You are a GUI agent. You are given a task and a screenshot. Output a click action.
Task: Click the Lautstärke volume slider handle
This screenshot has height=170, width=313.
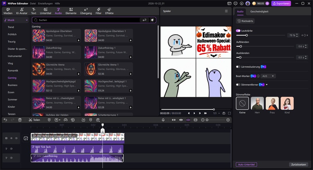246,35
